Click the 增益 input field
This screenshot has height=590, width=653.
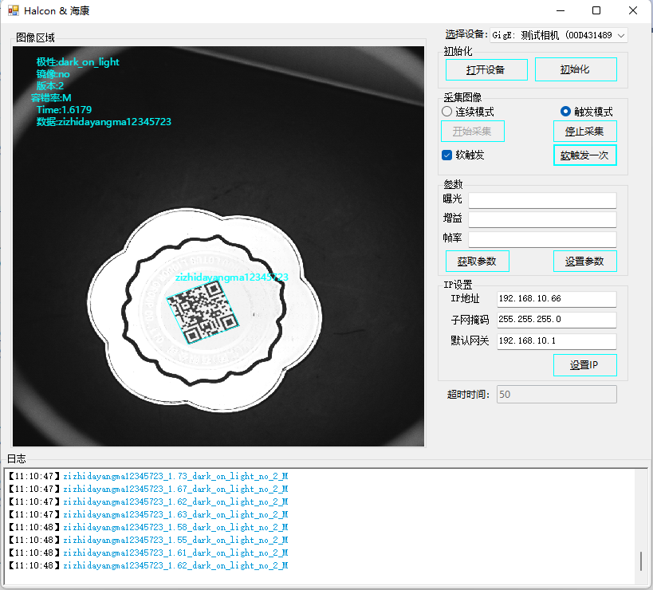542,219
